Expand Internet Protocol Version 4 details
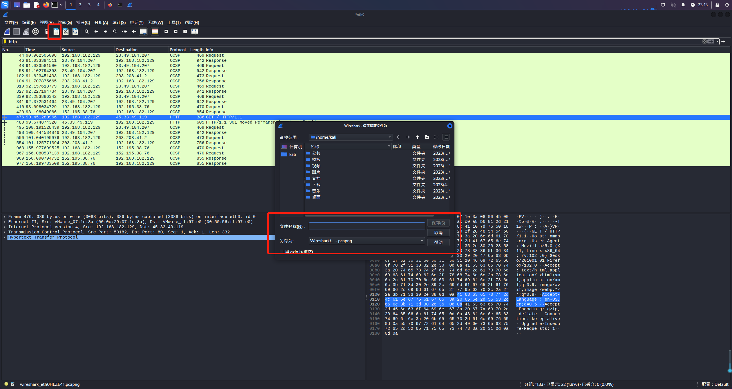This screenshot has height=389, width=732. pyautogui.click(x=5, y=227)
